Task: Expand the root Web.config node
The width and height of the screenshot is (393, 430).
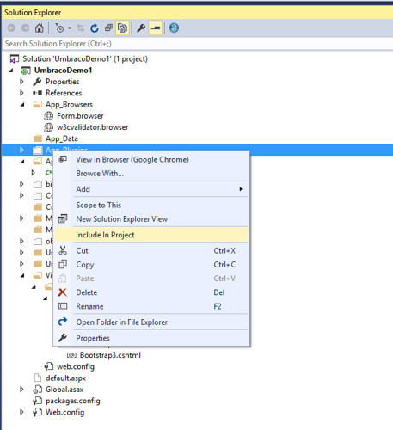Action: tap(21, 412)
